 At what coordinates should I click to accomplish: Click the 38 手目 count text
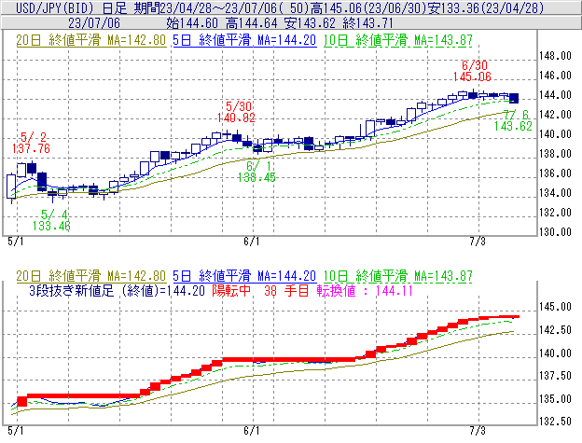tap(286, 290)
